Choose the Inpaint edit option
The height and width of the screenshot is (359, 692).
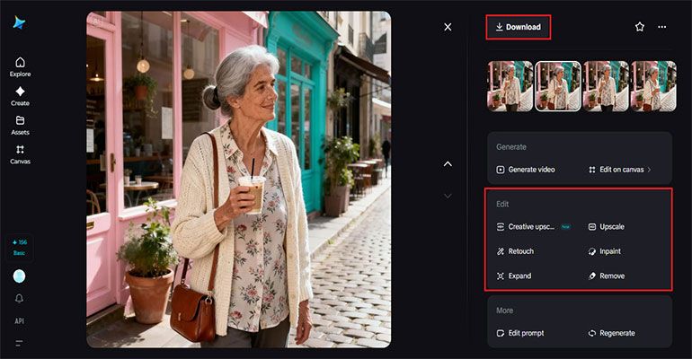[604, 251]
